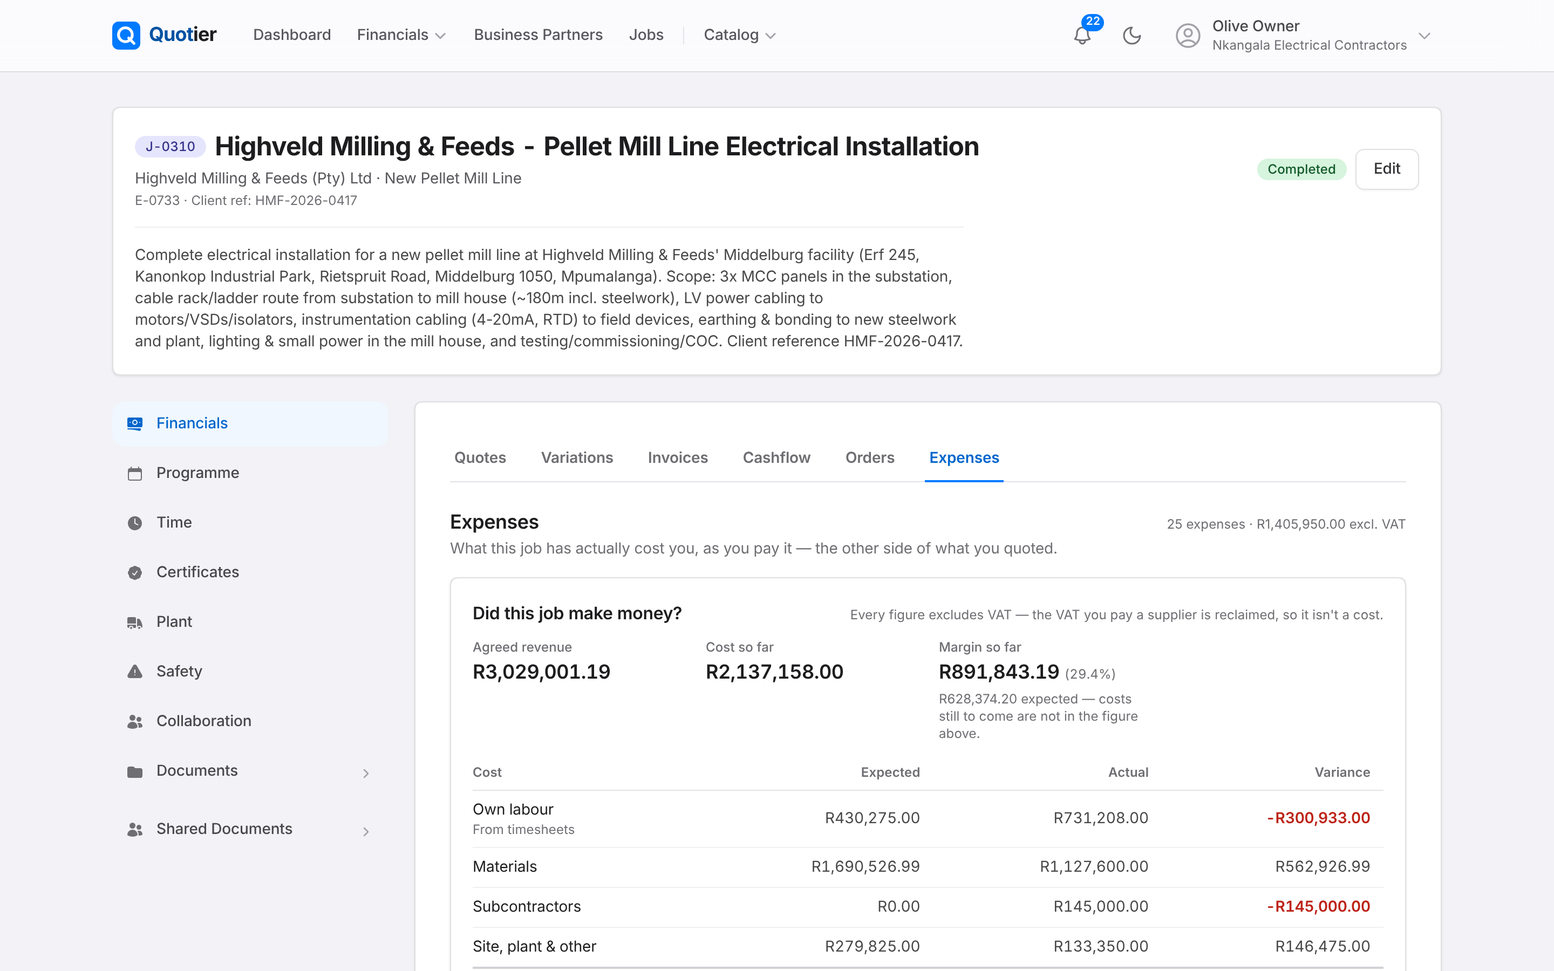Expand the Documents sidebar chevron
The image size is (1554, 971).
(x=365, y=773)
